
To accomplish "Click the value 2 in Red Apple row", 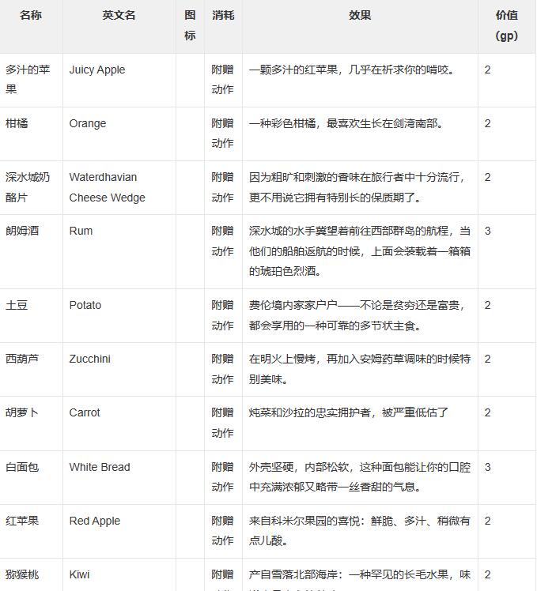I will tap(487, 521).
